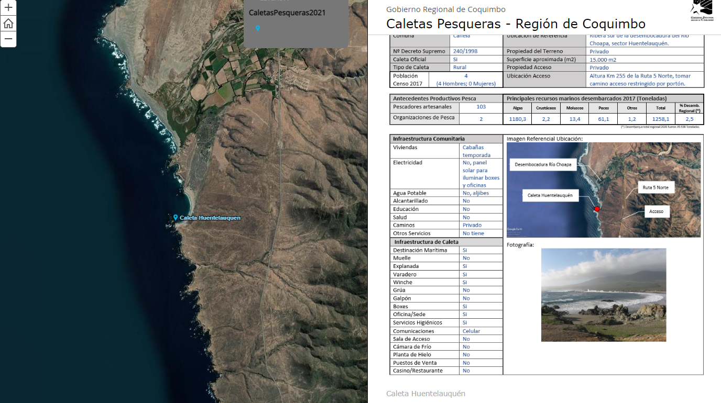Screen dimensions: 721x403
Task: Click Decreto Supremo value 240/1998
Action: pos(465,51)
